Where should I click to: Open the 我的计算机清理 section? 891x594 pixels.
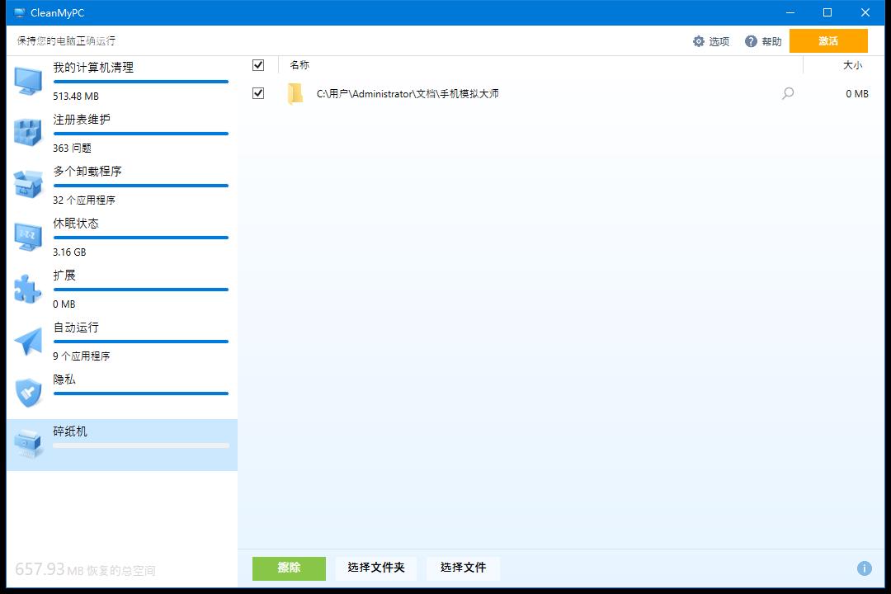click(x=121, y=82)
